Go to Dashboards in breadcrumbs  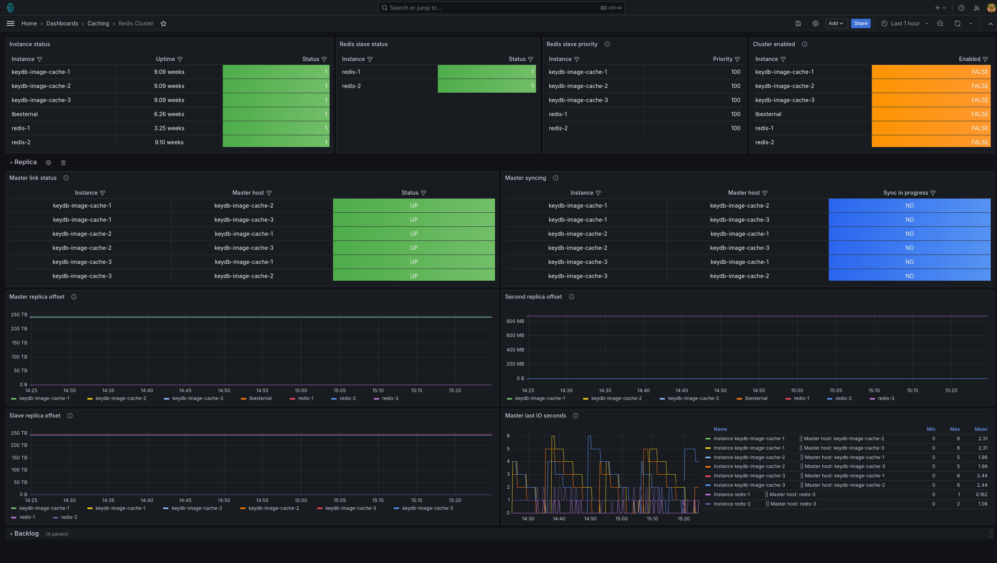click(x=62, y=23)
